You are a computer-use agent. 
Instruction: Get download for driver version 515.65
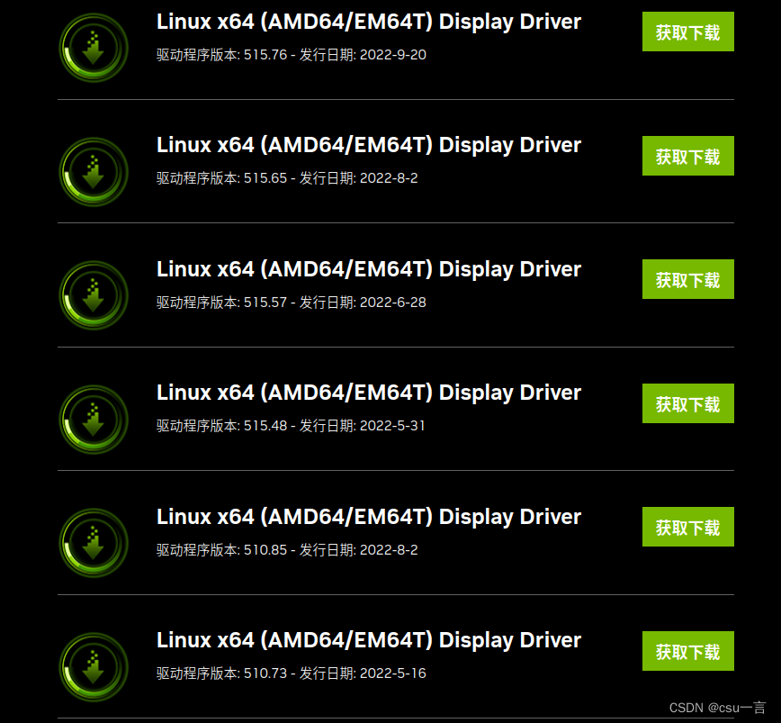click(x=687, y=156)
